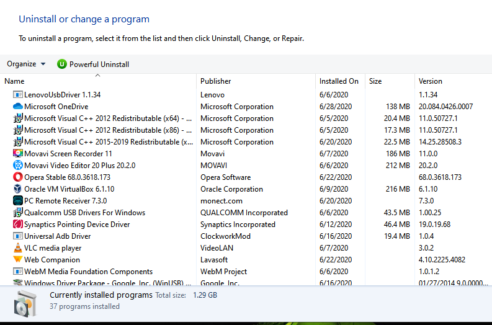Click Powerful Uninstall toolbar button
The image size is (492, 325).
[93, 64]
